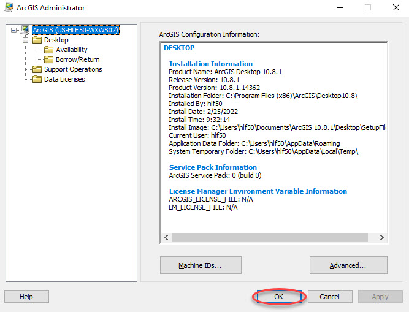Click the Product Name: ArcGIS Desktop 10.8.1 line
This screenshot has width=409, height=312.
coord(226,72)
